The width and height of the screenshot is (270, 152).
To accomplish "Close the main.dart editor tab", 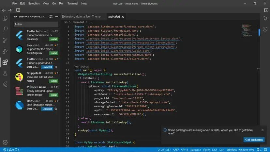I will [123, 16].
